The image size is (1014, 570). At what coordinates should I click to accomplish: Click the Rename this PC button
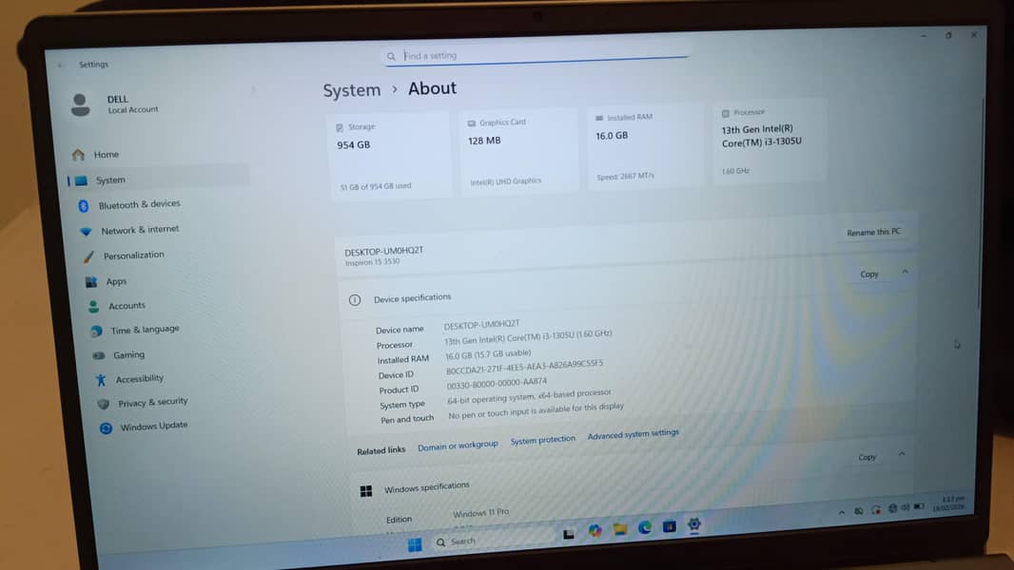tap(873, 233)
